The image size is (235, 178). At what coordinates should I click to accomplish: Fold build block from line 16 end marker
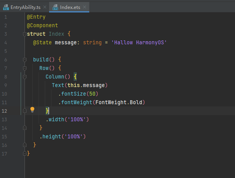[25, 145]
